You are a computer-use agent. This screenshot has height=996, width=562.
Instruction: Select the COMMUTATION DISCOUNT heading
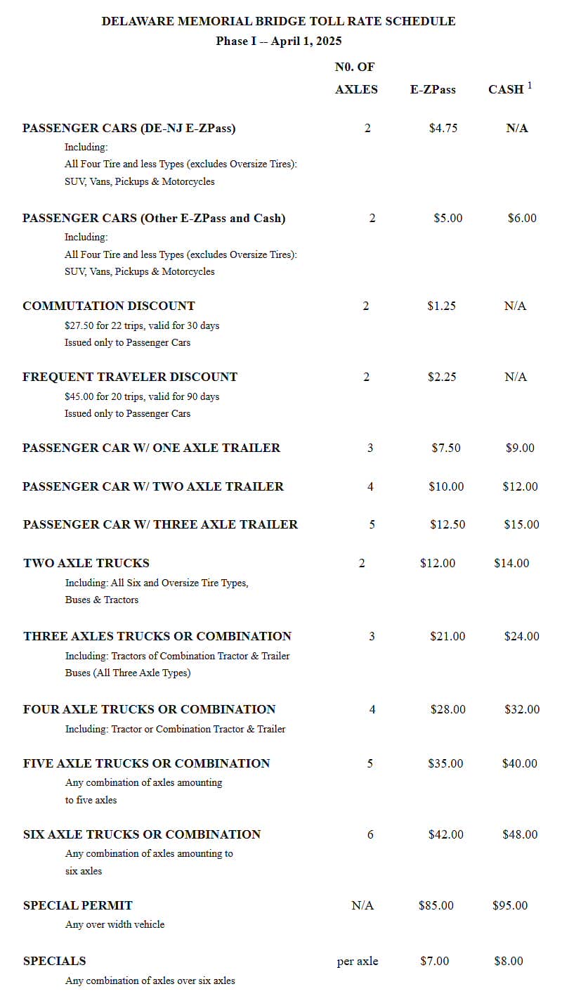(109, 306)
